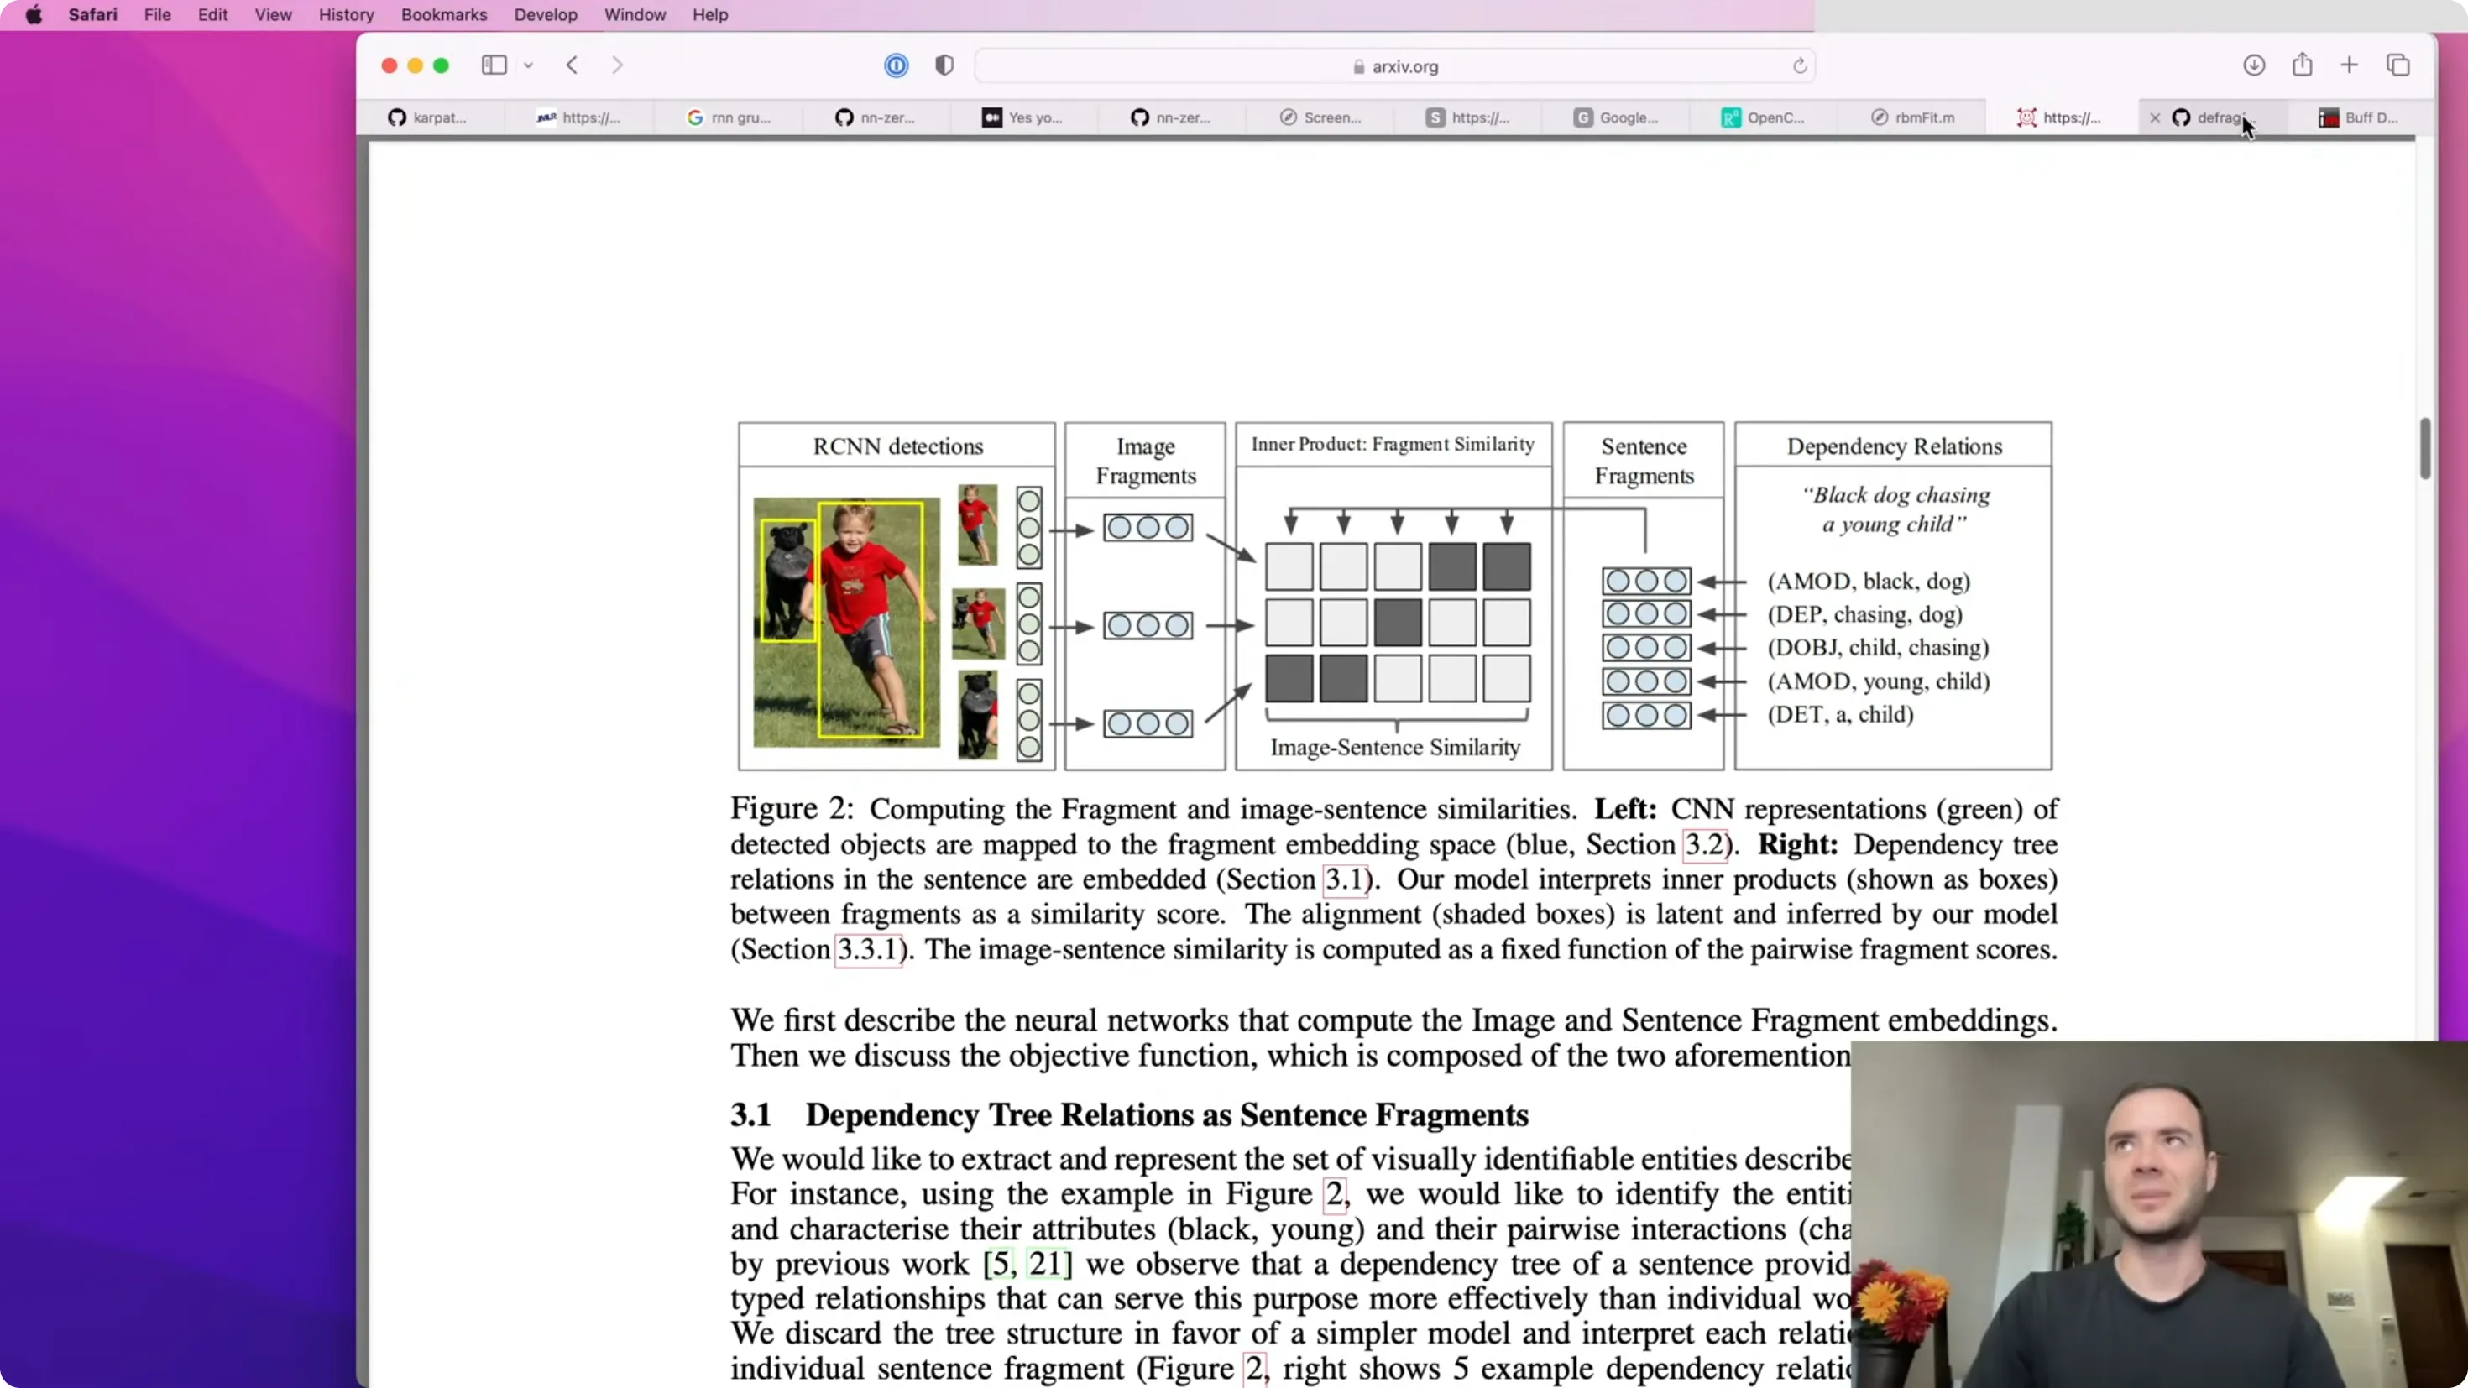The width and height of the screenshot is (2468, 1388).
Task: Open a new tab
Action: tap(2348, 65)
